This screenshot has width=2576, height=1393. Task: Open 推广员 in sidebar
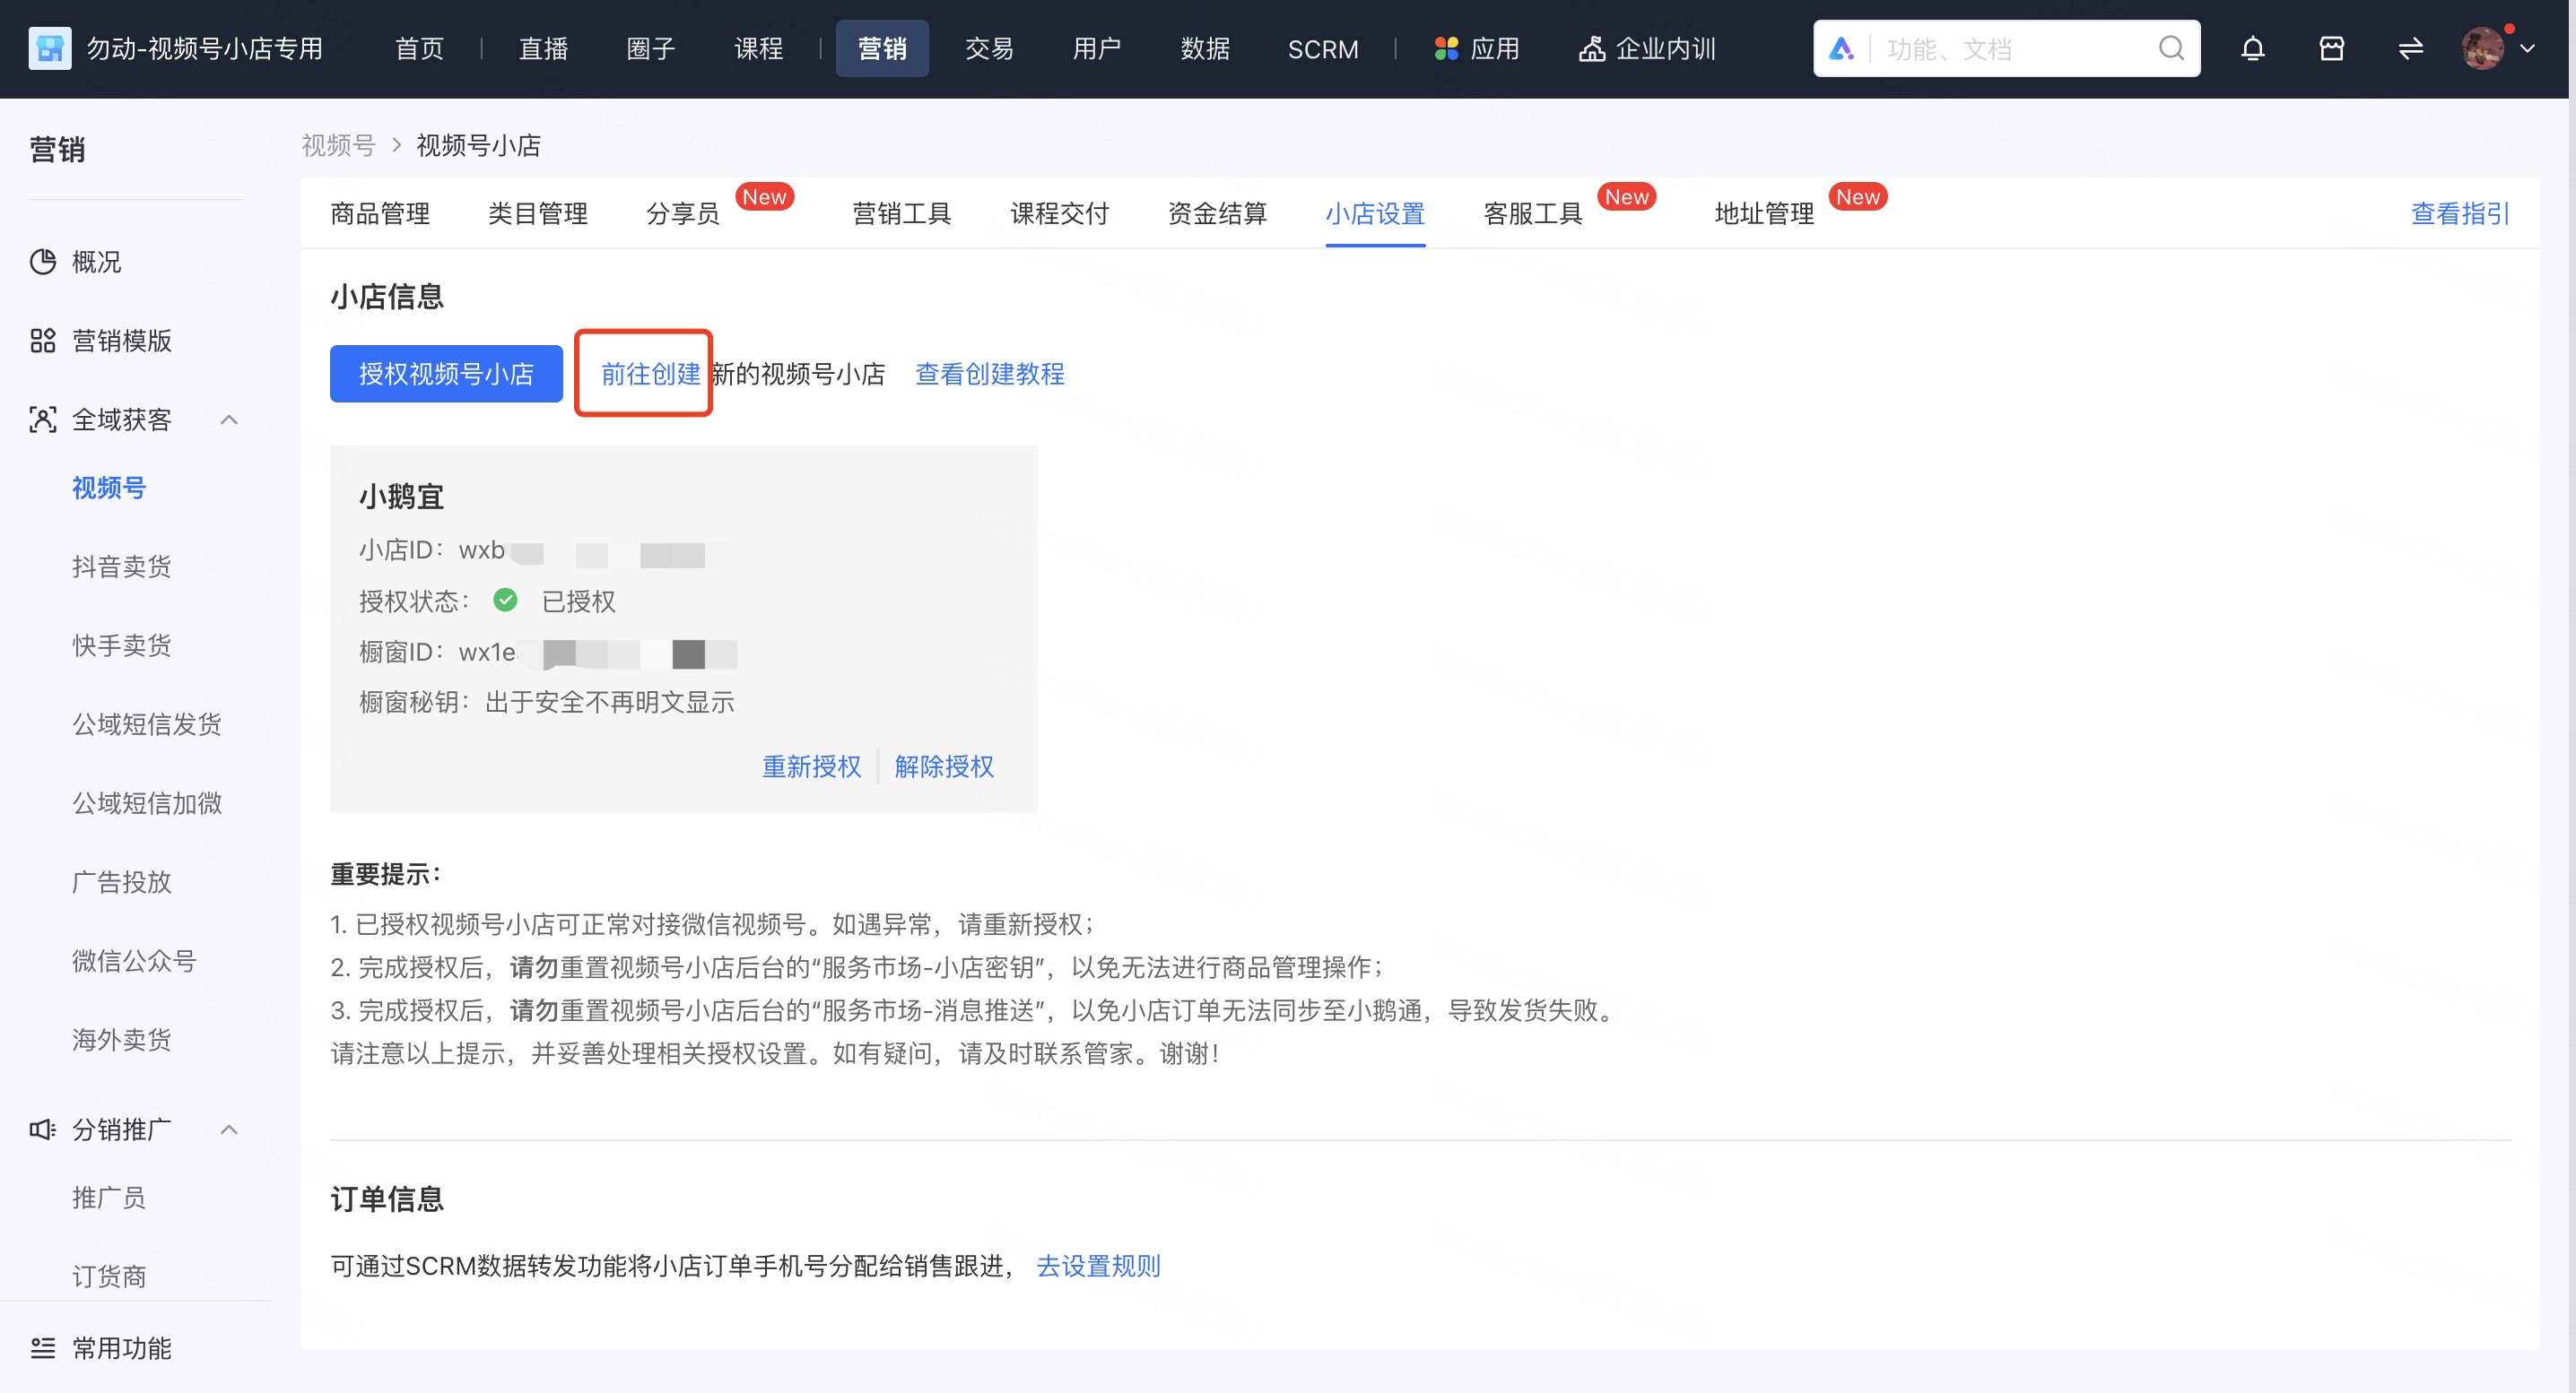tap(109, 1198)
